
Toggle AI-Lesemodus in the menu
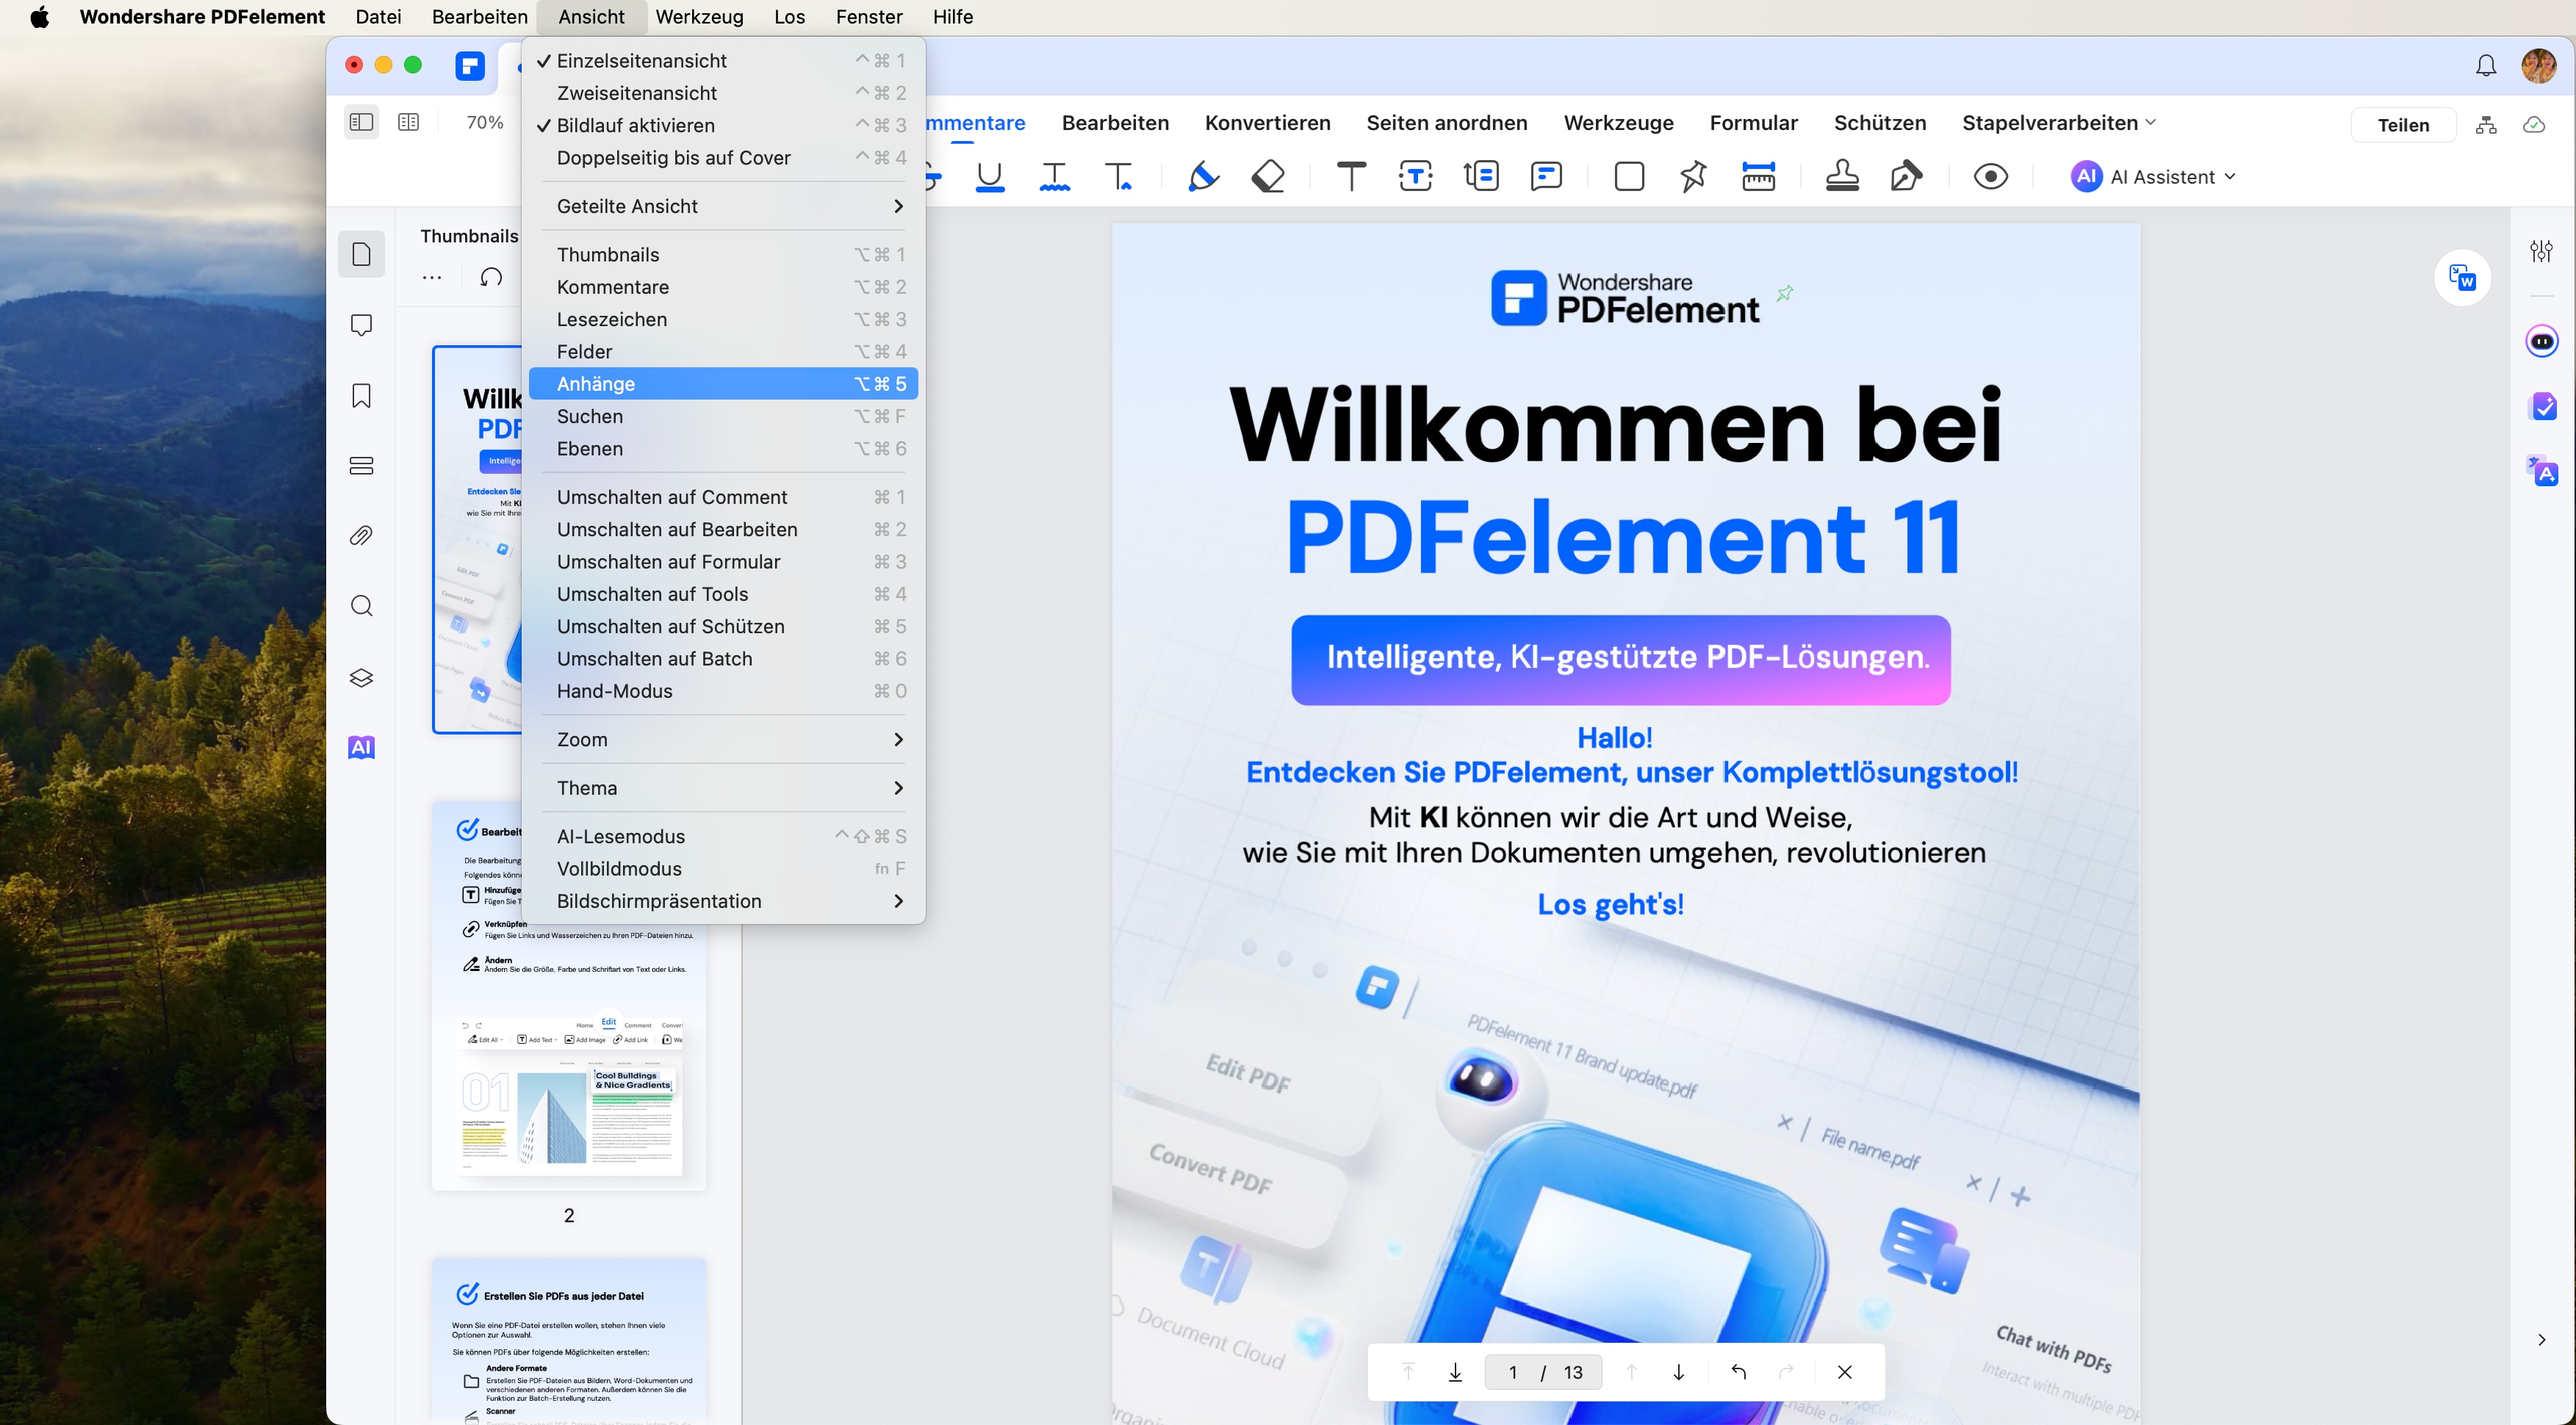(723, 836)
